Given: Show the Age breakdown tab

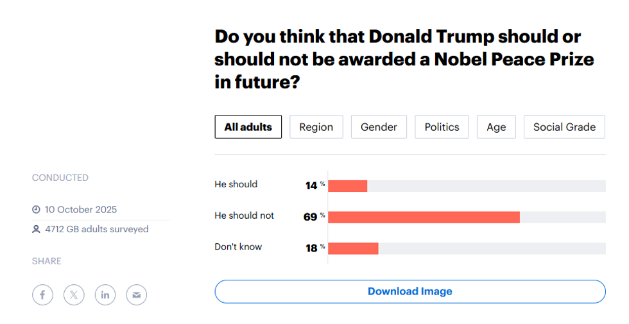Looking at the screenshot, I should tap(496, 127).
